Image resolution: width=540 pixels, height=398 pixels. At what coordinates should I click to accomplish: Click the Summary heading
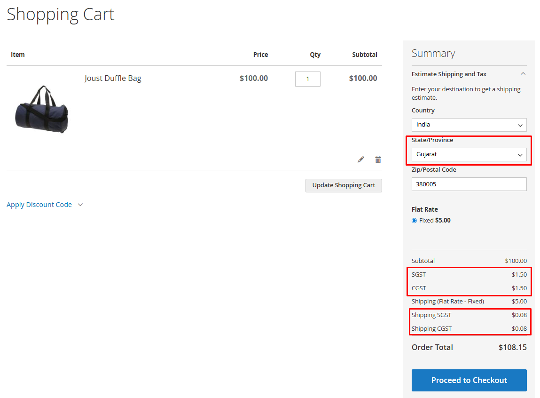click(x=433, y=54)
